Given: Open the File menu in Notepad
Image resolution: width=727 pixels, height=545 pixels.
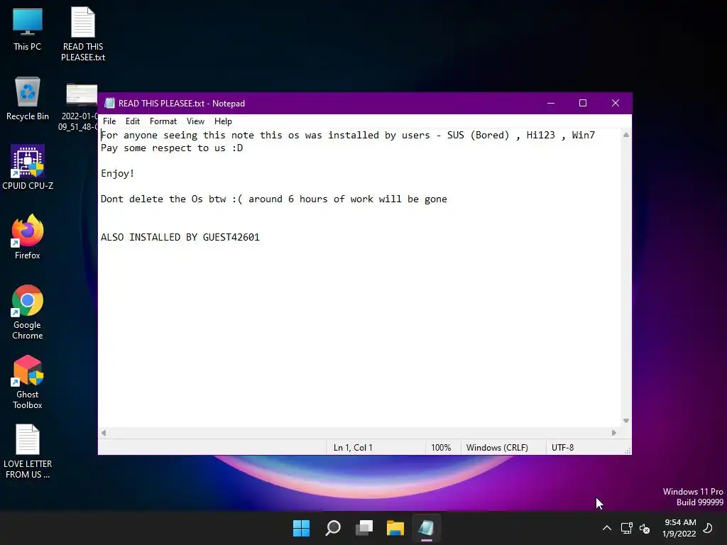Looking at the screenshot, I should click(109, 121).
